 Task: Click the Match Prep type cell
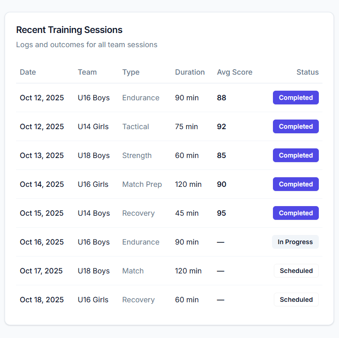click(142, 184)
